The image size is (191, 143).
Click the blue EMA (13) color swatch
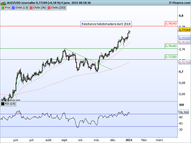(x=13, y=8)
